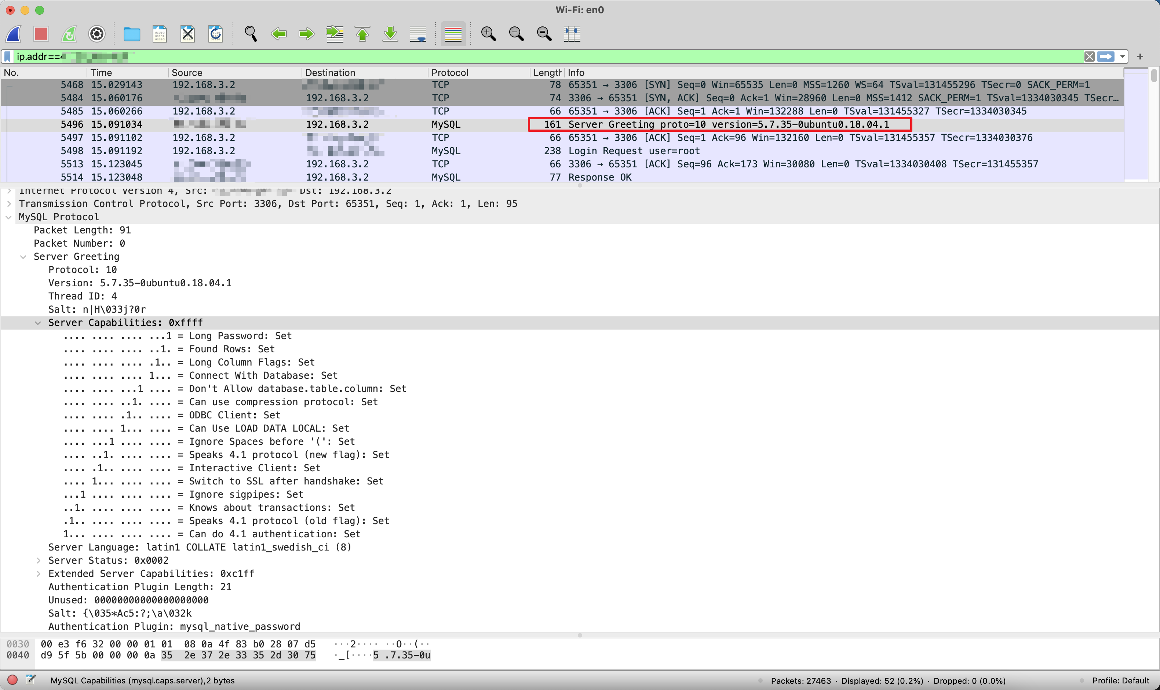Click into the ip.addr display filter field
The width and height of the screenshot is (1160, 690).
(x=548, y=57)
